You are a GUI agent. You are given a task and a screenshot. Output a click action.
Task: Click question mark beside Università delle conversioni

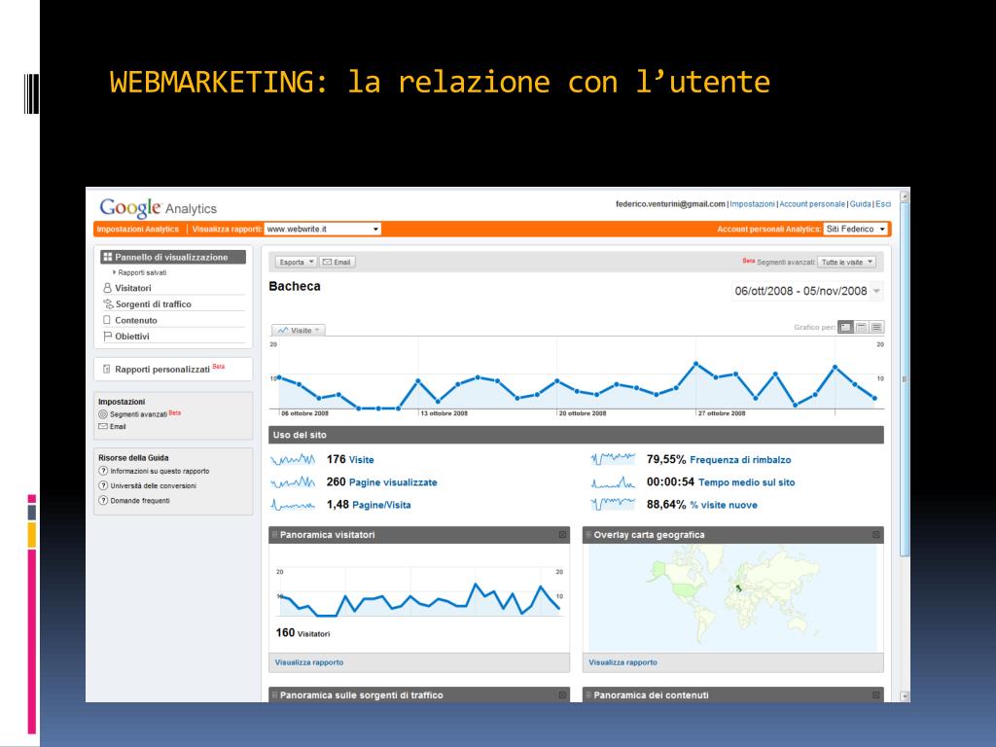(x=103, y=486)
